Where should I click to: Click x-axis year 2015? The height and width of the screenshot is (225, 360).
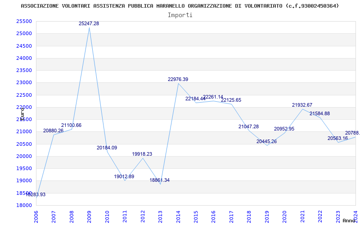pos(196,216)
